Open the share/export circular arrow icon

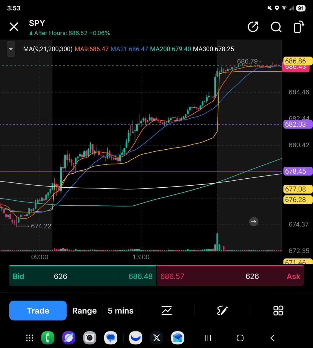tap(253, 27)
